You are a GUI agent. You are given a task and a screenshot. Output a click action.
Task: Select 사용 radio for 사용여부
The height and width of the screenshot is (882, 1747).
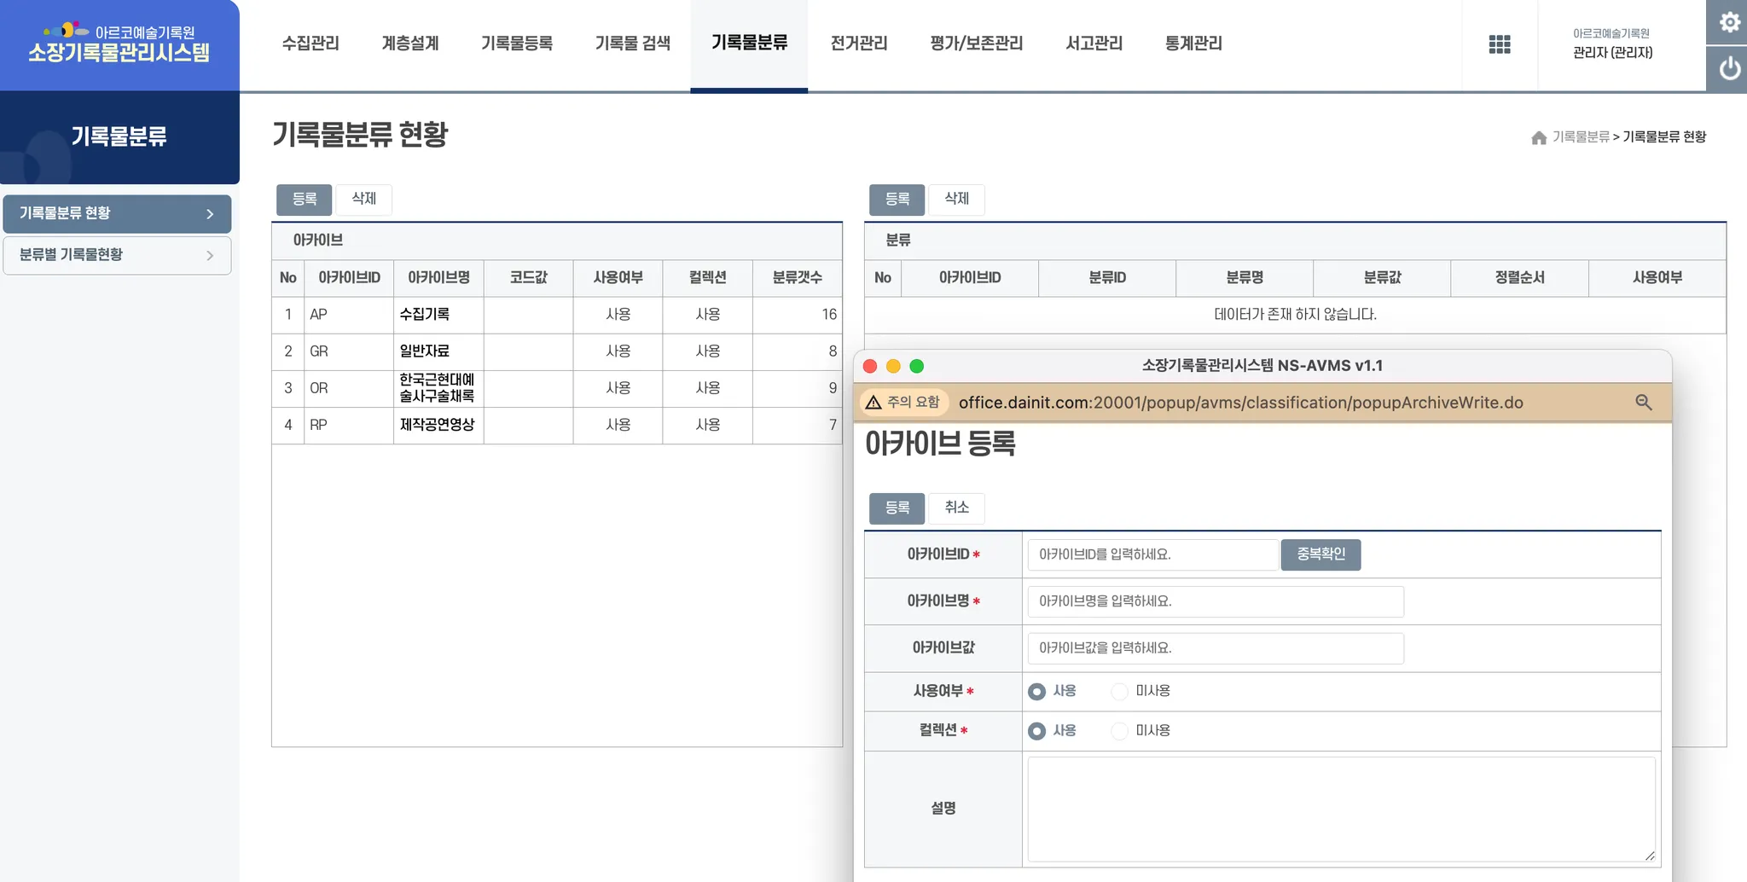pyautogui.click(x=1036, y=692)
